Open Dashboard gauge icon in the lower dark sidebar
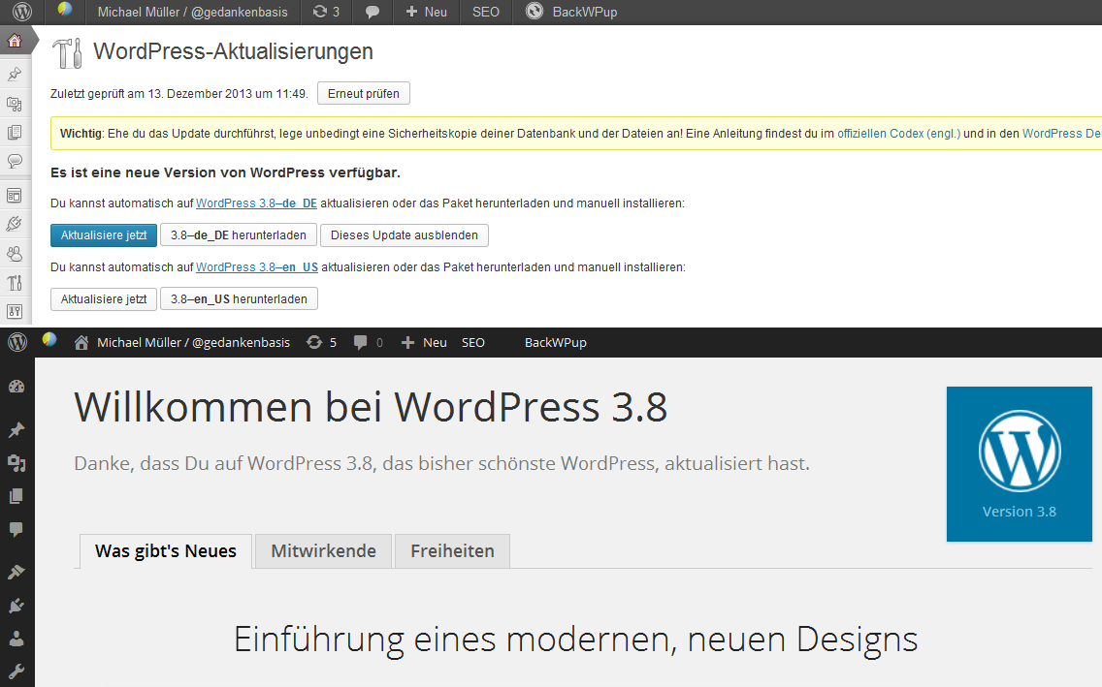 (x=16, y=387)
